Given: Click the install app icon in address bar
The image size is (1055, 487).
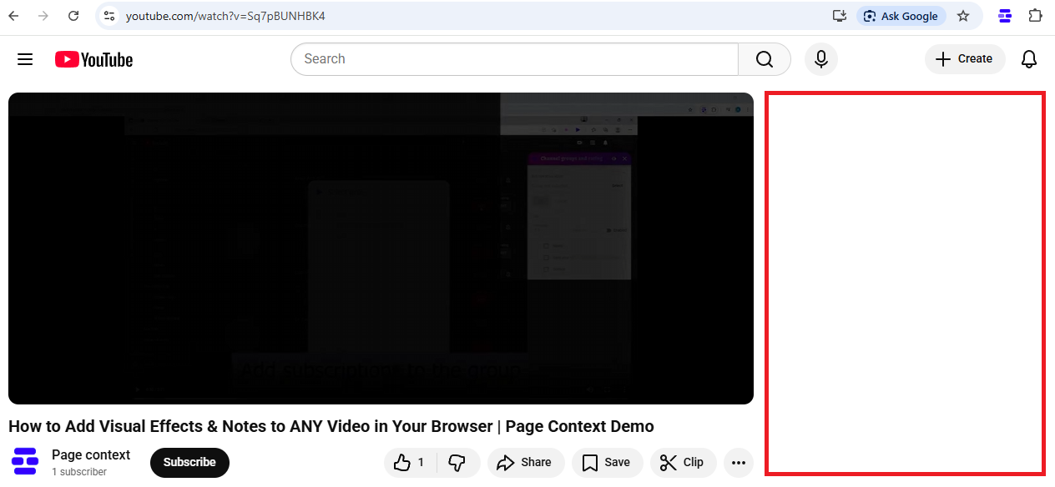Looking at the screenshot, I should click(x=840, y=16).
